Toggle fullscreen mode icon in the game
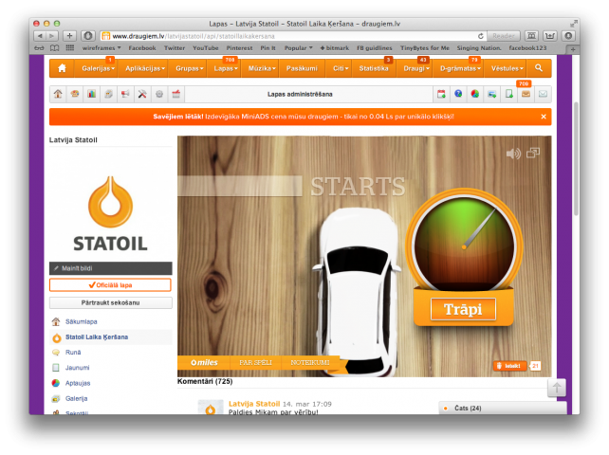 tap(533, 153)
